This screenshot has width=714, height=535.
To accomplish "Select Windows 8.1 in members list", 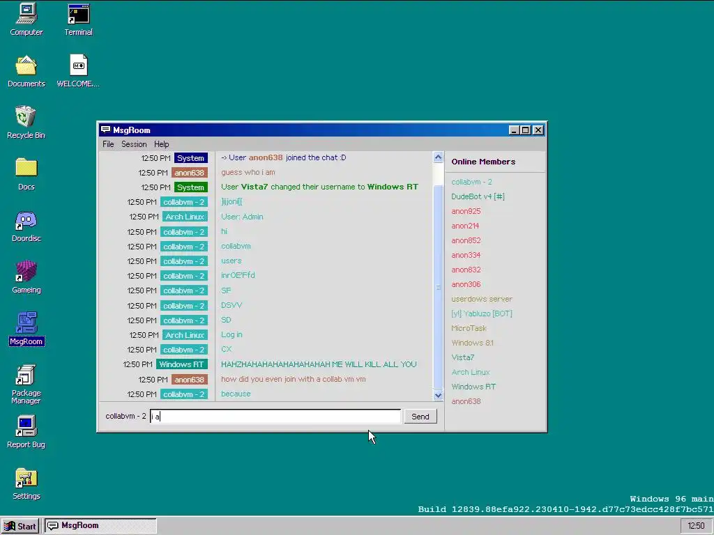I will pyautogui.click(x=472, y=343).
